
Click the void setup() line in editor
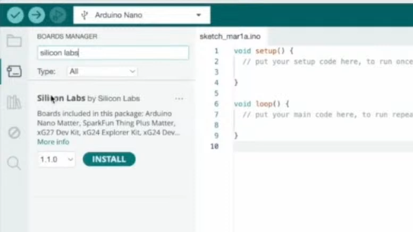[264, 51]
